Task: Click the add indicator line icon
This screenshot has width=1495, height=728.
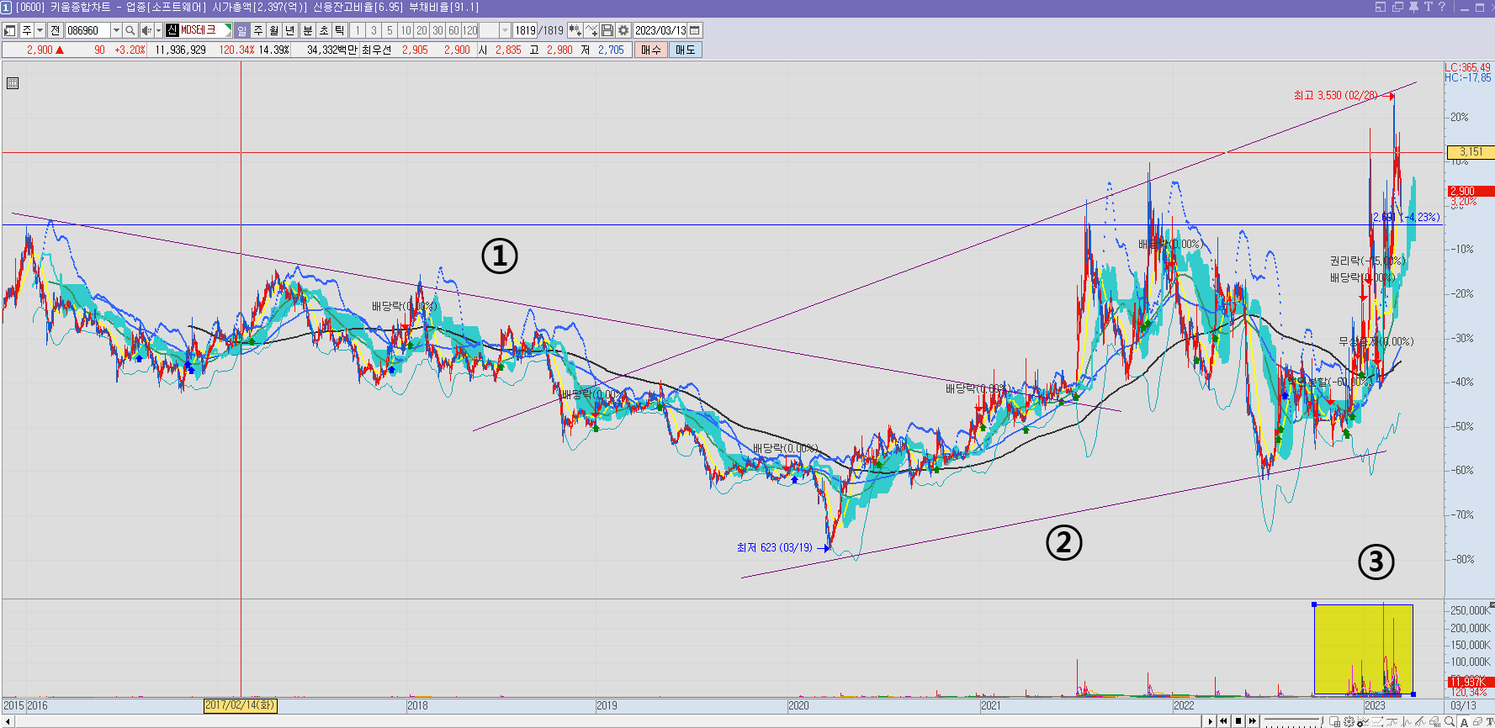Action: click(x=591, y=30)
